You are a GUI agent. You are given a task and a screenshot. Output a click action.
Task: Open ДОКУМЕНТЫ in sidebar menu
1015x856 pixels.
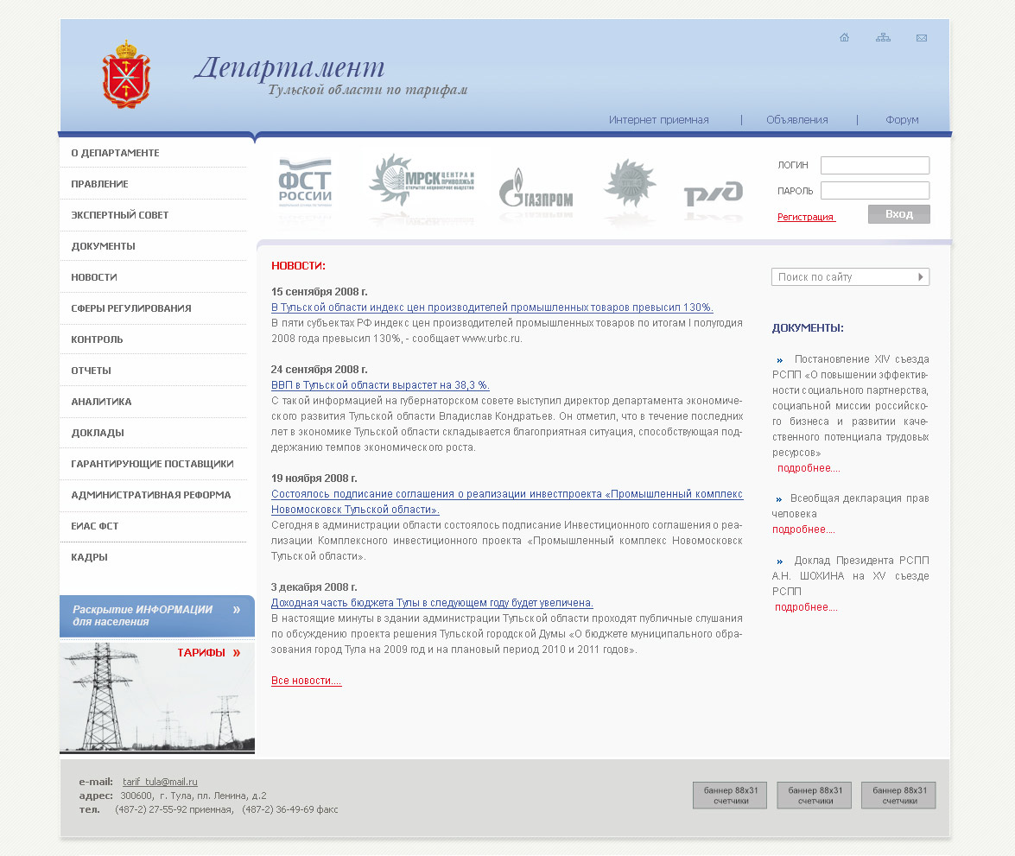pyautogui.click(x=103, y=246)
